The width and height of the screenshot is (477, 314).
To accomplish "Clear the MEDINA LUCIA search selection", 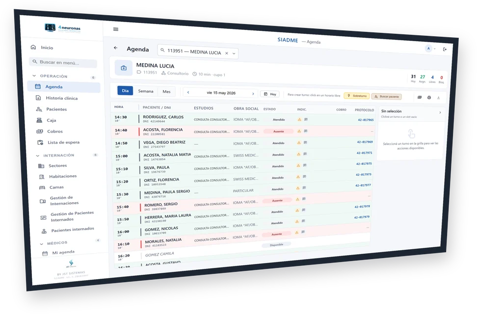I will [227, 53].
